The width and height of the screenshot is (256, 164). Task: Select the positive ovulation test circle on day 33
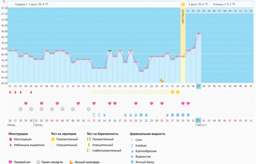[x=178, y=92]
